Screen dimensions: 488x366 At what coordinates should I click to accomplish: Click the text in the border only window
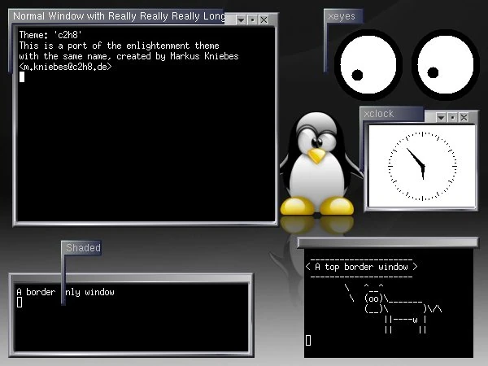tap(65, 292)
